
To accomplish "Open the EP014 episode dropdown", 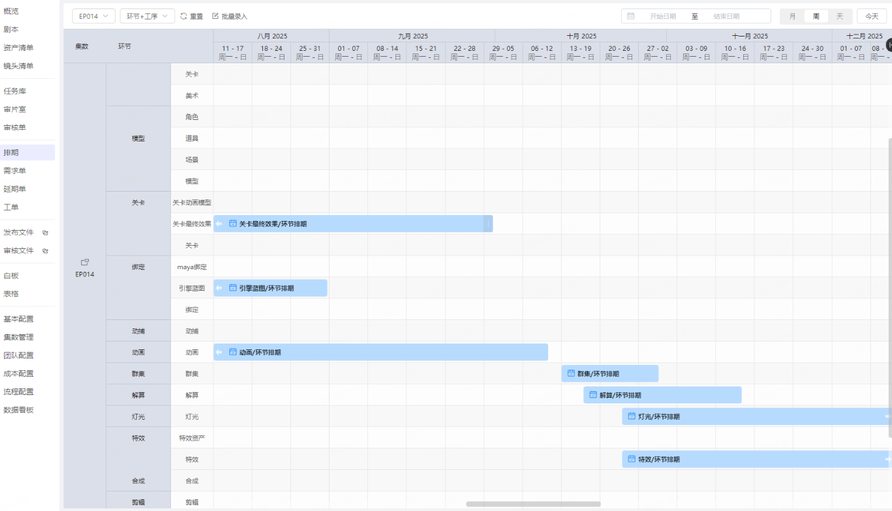I will click(x=93, y=16).
